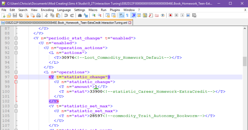Open Find with the binoculars icon

[x=80, y=15]
